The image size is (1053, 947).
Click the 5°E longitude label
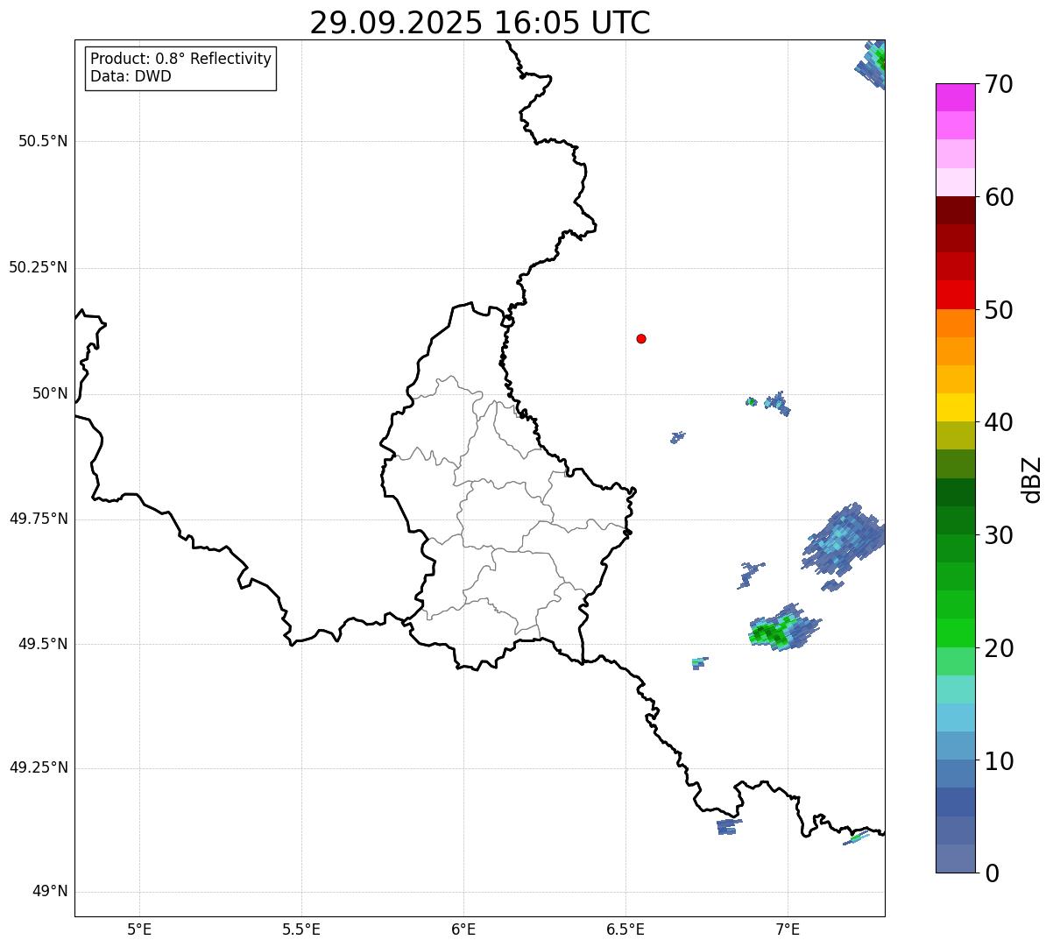click(139, 929)
